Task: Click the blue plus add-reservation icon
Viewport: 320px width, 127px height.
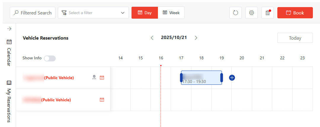Action: tap(232, 78)
